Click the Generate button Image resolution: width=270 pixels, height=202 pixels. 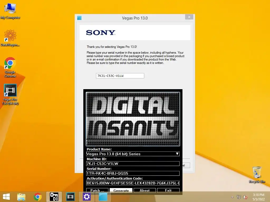121,190
